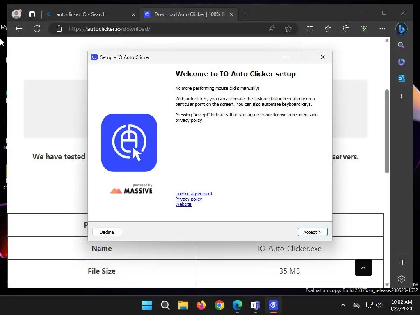Click the 35 MB file size cell
This screenshot has height=315, width=420.
290,271
